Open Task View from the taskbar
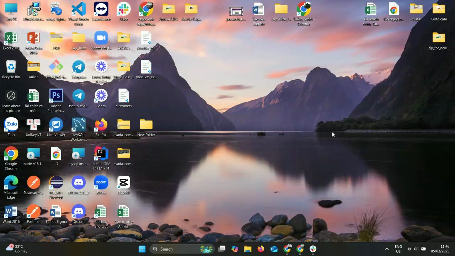Image resolution: width=455 pixels, height=256 pixels. coord(222,249)
